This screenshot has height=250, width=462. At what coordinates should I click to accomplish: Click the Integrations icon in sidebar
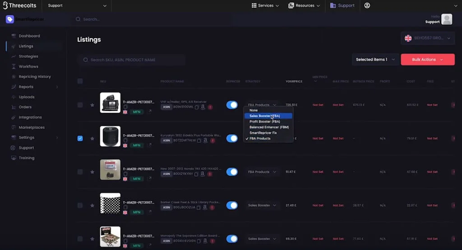click(14, 117)
